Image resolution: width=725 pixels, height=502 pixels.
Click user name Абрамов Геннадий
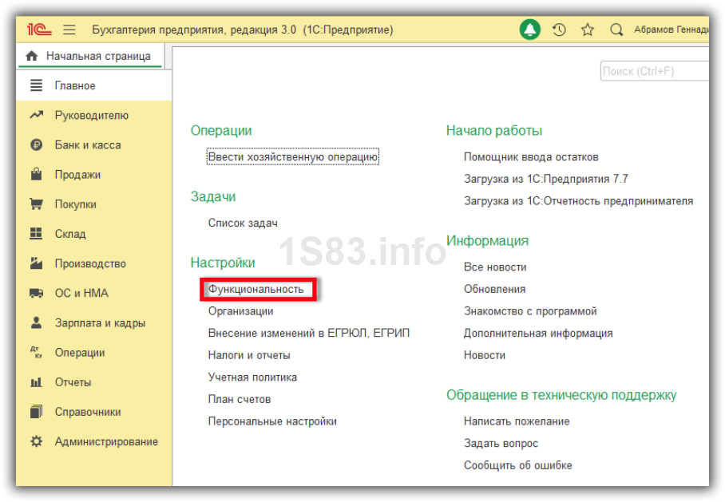tap(671, 30)
